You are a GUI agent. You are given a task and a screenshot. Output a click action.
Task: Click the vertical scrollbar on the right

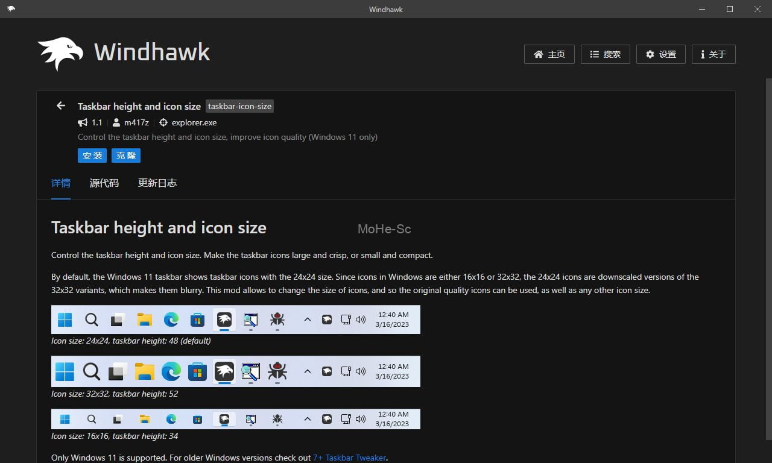click(768, 241)
